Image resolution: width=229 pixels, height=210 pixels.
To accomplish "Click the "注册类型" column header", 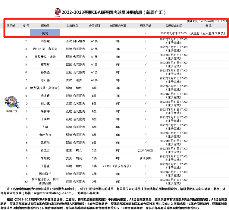I will 73,26.
